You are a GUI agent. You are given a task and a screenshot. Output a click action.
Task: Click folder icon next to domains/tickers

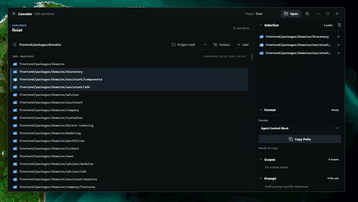(15, 148)
